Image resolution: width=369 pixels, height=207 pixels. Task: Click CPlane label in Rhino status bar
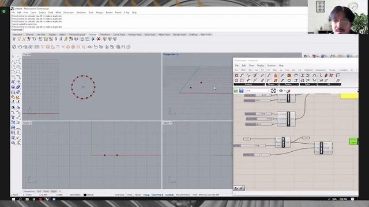15,195
